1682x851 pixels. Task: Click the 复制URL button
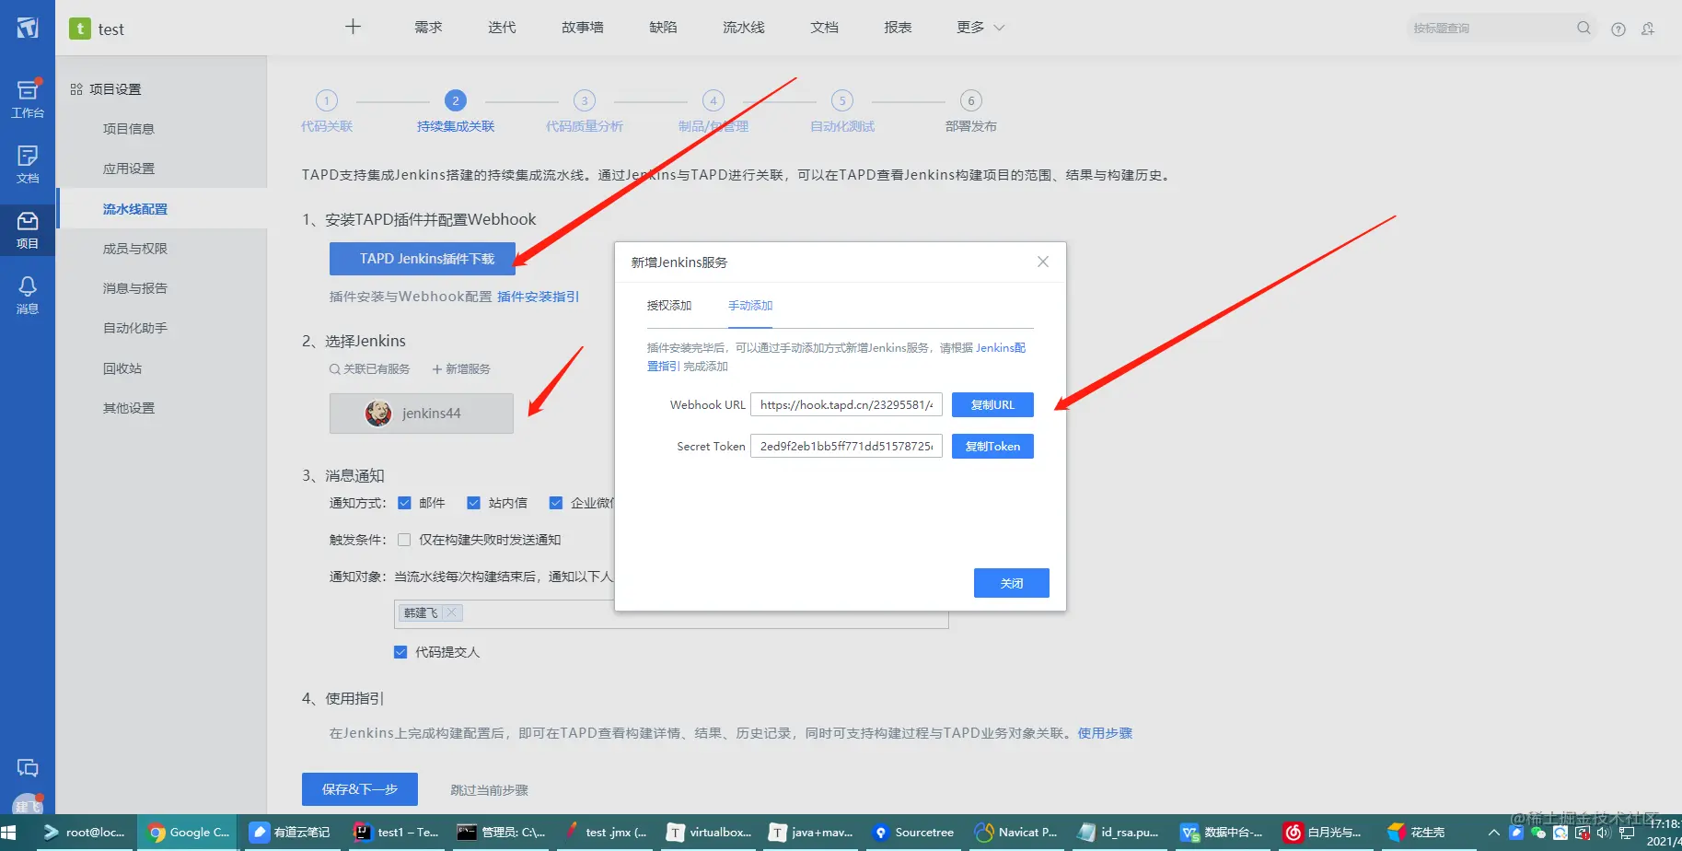tap(992, 405)
